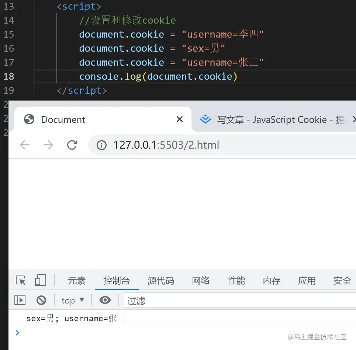
Task: Open the top frame context dropdown
Action: [x=72, y=300]
